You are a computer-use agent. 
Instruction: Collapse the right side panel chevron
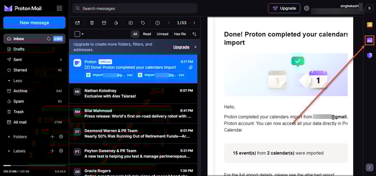pyautogui.click(x=369, y=167)
